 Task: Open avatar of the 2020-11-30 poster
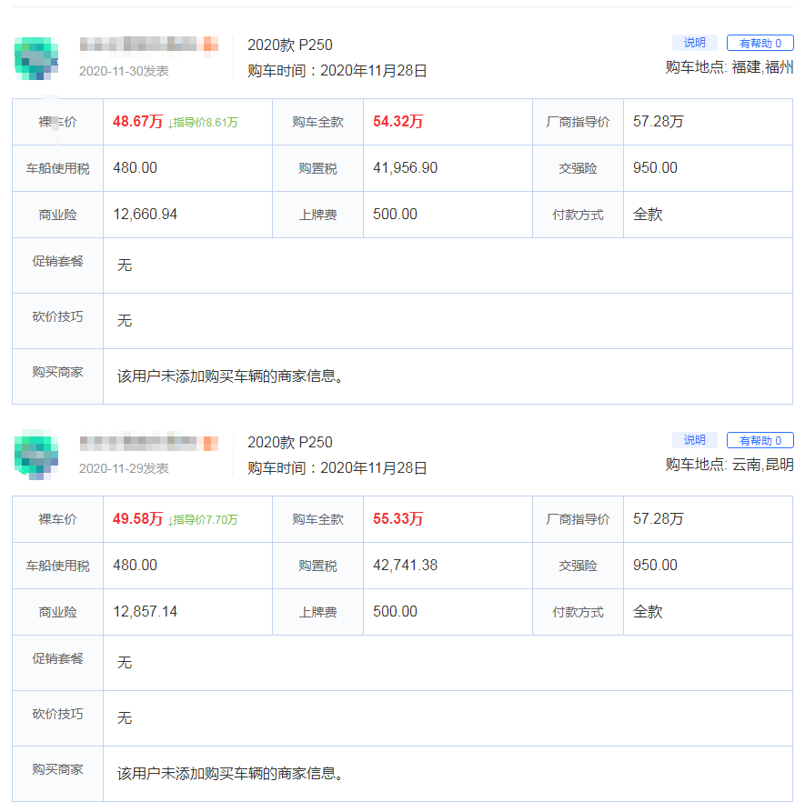coord(36,58)
